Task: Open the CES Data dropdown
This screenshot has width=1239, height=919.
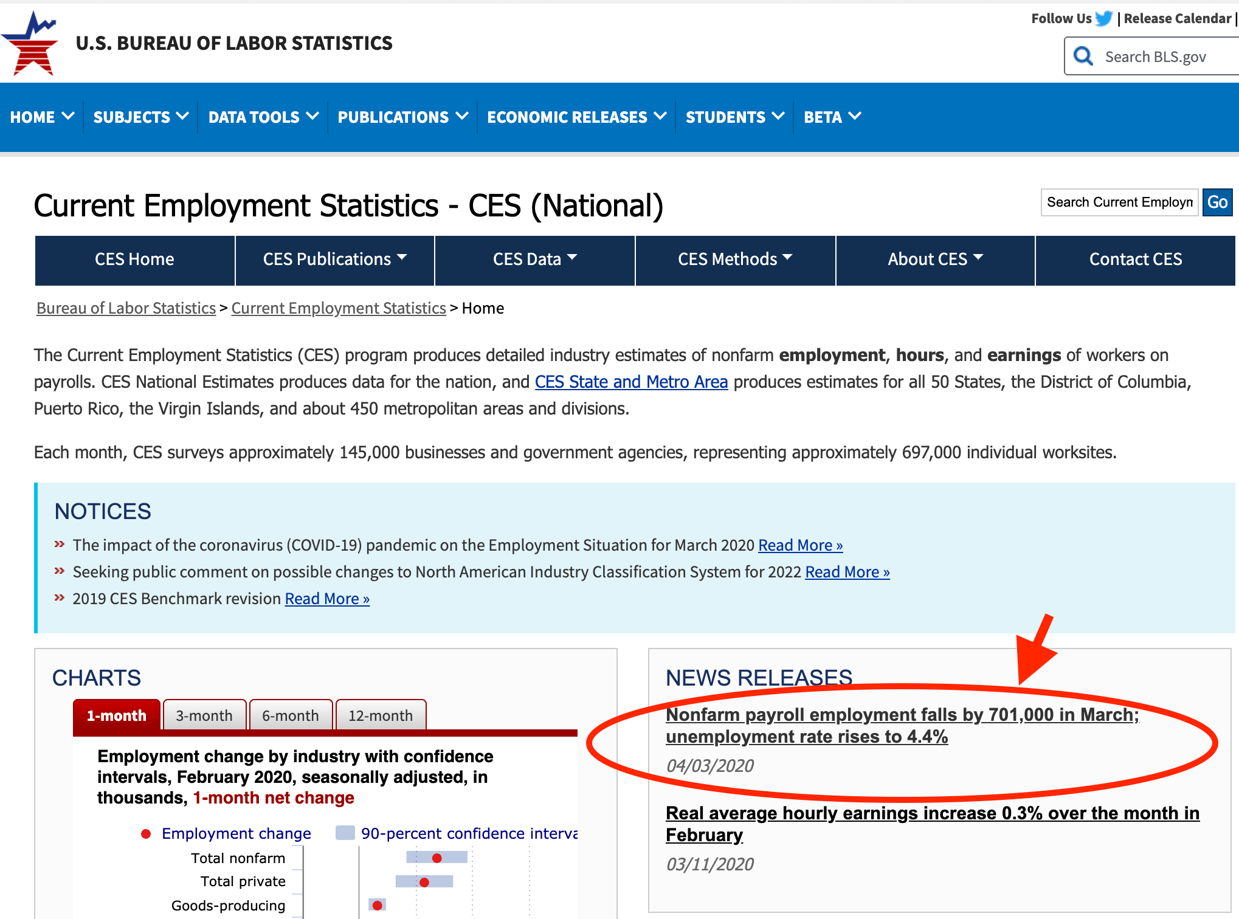Action: click(x=535, y=260)
